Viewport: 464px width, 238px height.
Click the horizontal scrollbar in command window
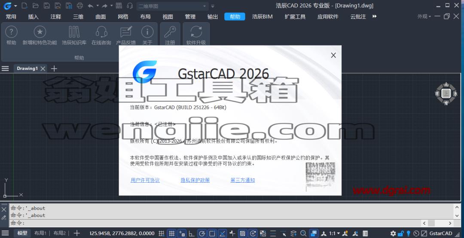pos(438,223)
